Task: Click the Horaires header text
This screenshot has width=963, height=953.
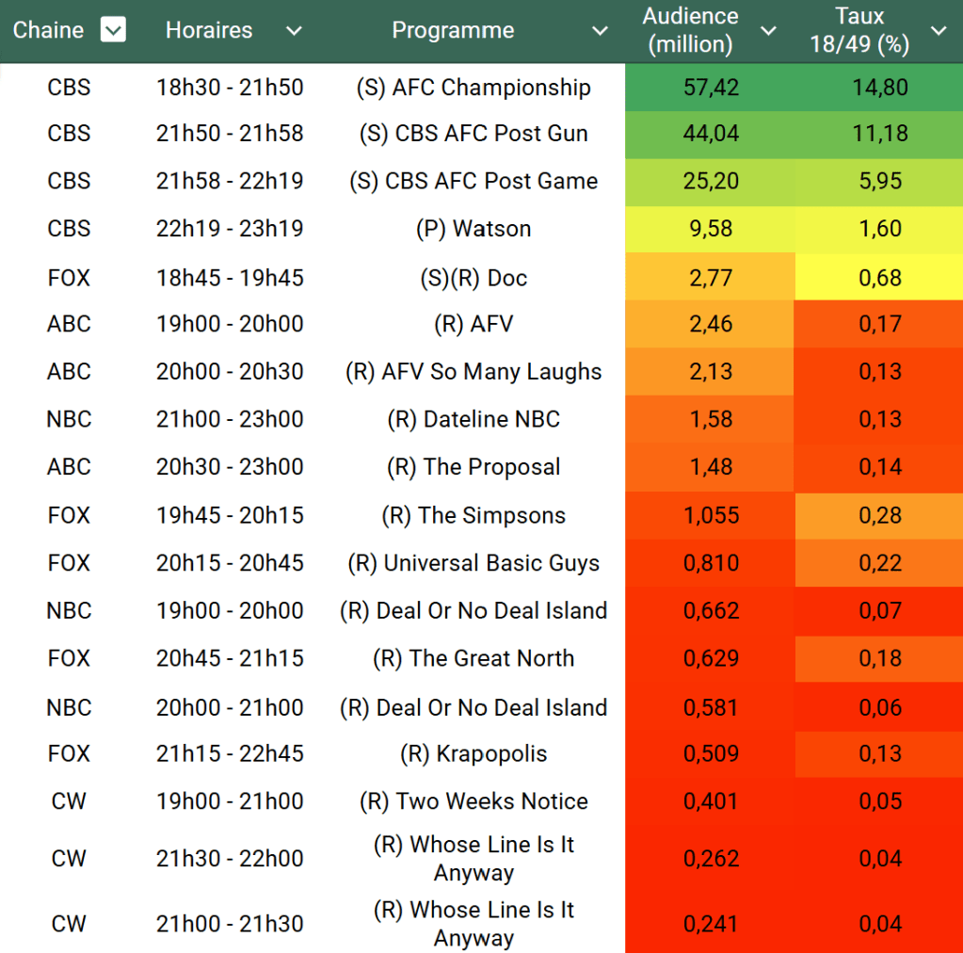Action: click(x=209, y=31)
